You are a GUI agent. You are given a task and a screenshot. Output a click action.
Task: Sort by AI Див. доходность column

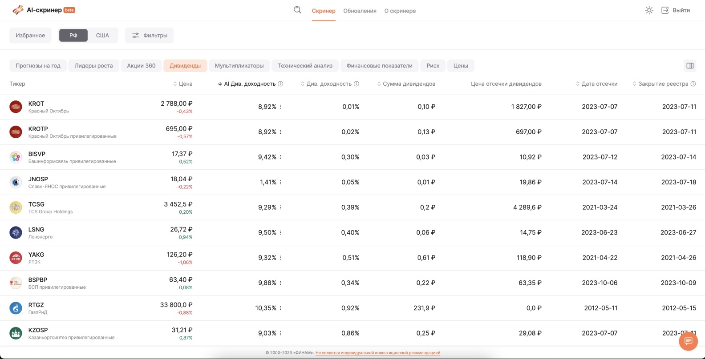pos(247,84)
